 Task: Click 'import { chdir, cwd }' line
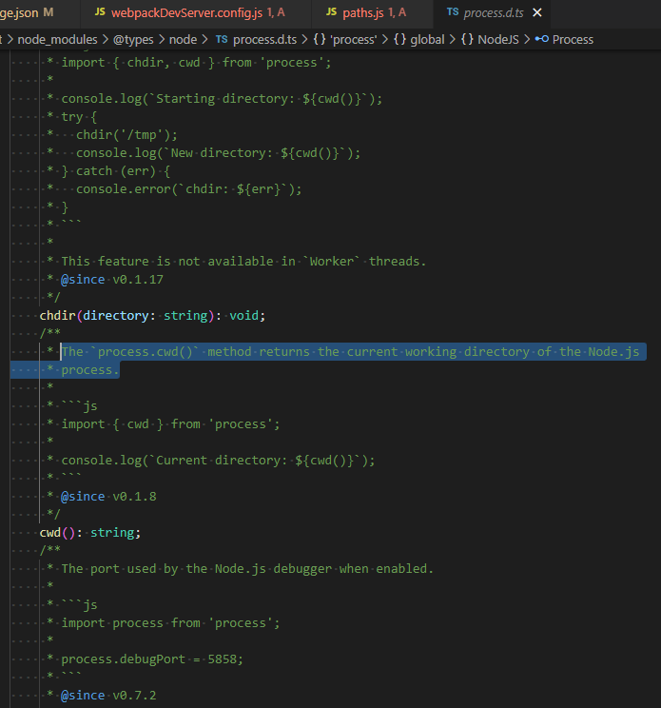click(x=196, y=63)
